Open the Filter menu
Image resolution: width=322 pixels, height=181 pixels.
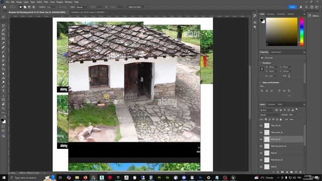46,2
